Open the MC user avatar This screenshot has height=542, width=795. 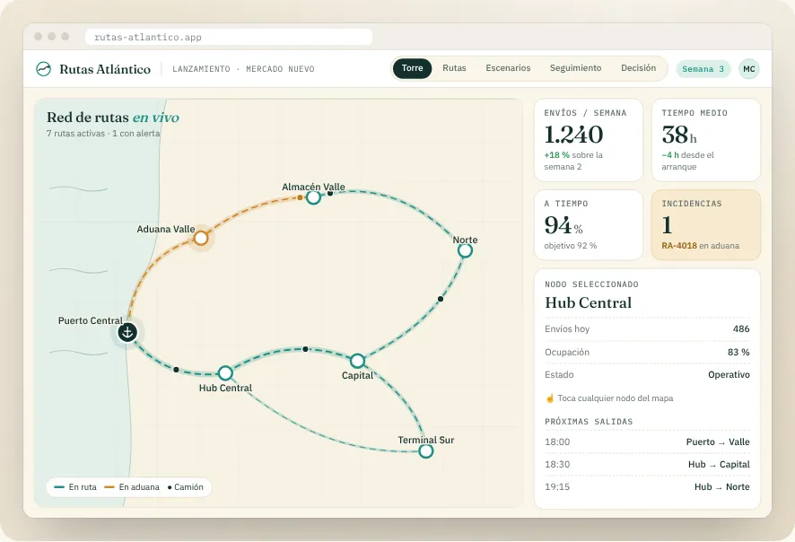click(x=749, y=69)
